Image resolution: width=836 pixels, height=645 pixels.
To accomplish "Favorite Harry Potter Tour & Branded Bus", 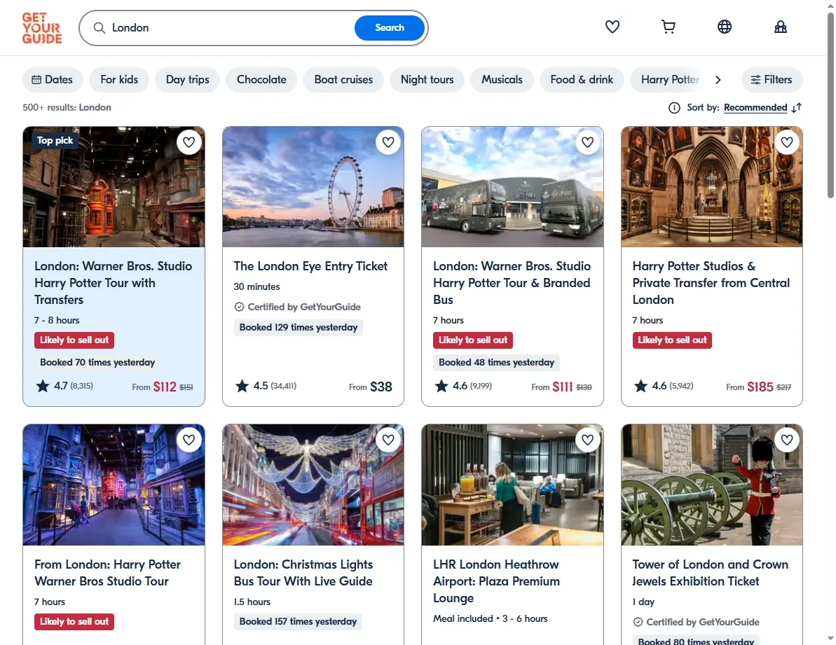I will click(x=587, y=142).
